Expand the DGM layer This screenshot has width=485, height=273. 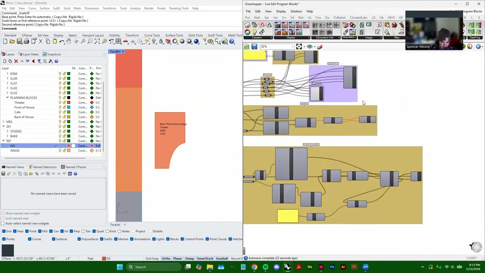[x=7, y=74]
